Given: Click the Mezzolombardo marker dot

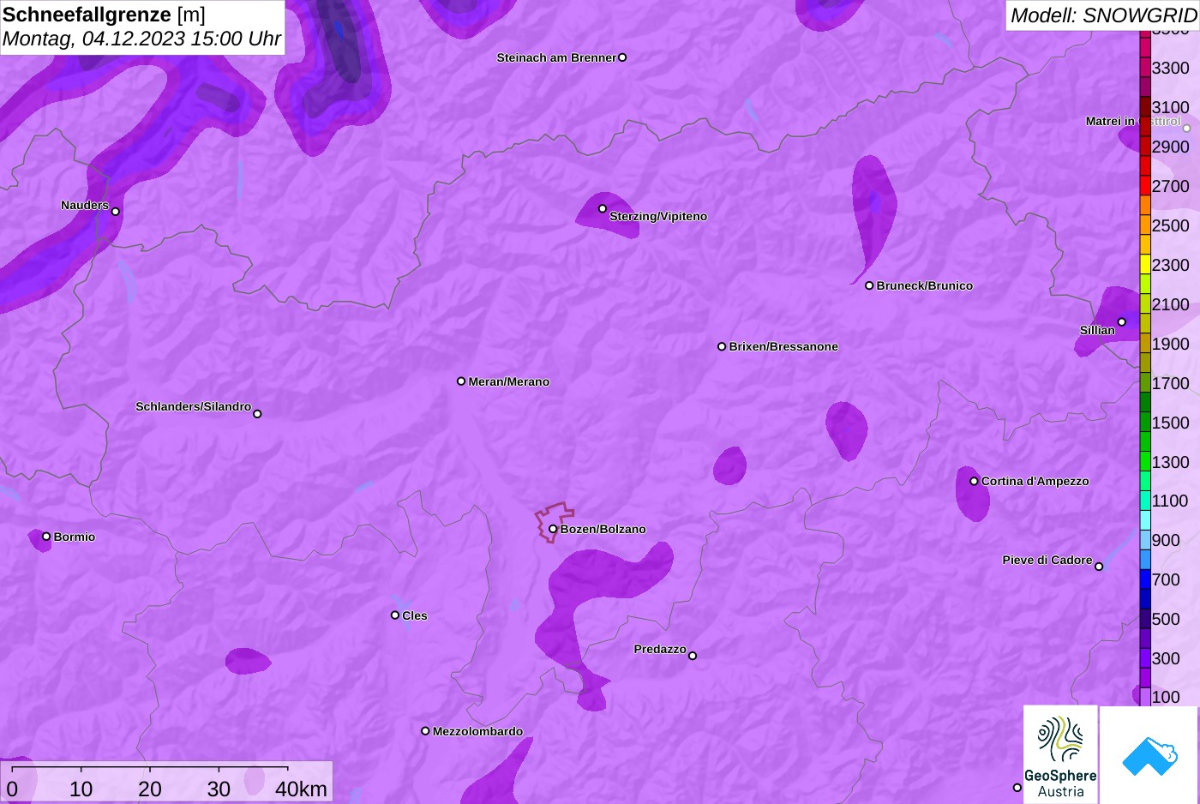Looking at the screenshot, I should (425, 731).
